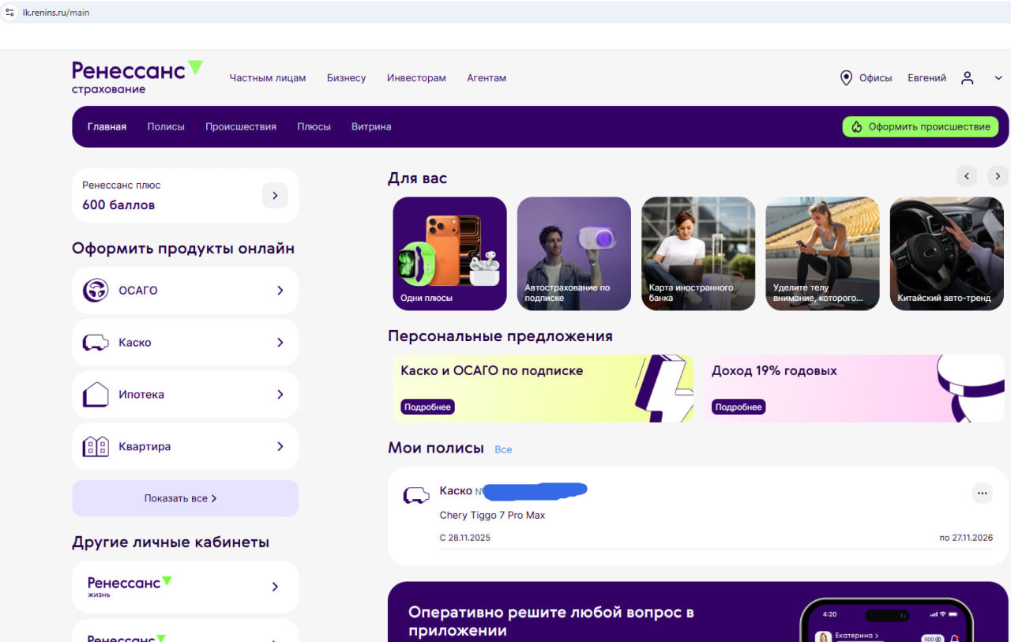Open the three-dot menu on the Каско policy
This screenshot has height=642, width=1011.
(x=982, y=494)
